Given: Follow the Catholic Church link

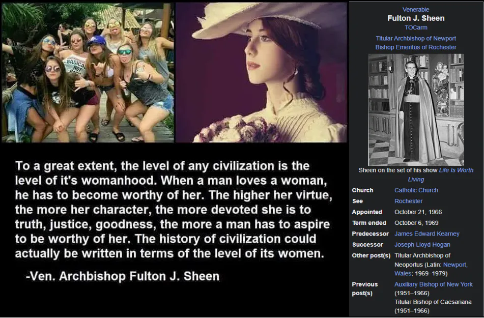Looking at the screenshot, I should (416, 190).
